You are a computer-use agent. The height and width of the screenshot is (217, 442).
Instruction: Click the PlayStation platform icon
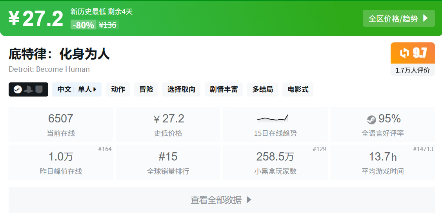tap(29, 89)
